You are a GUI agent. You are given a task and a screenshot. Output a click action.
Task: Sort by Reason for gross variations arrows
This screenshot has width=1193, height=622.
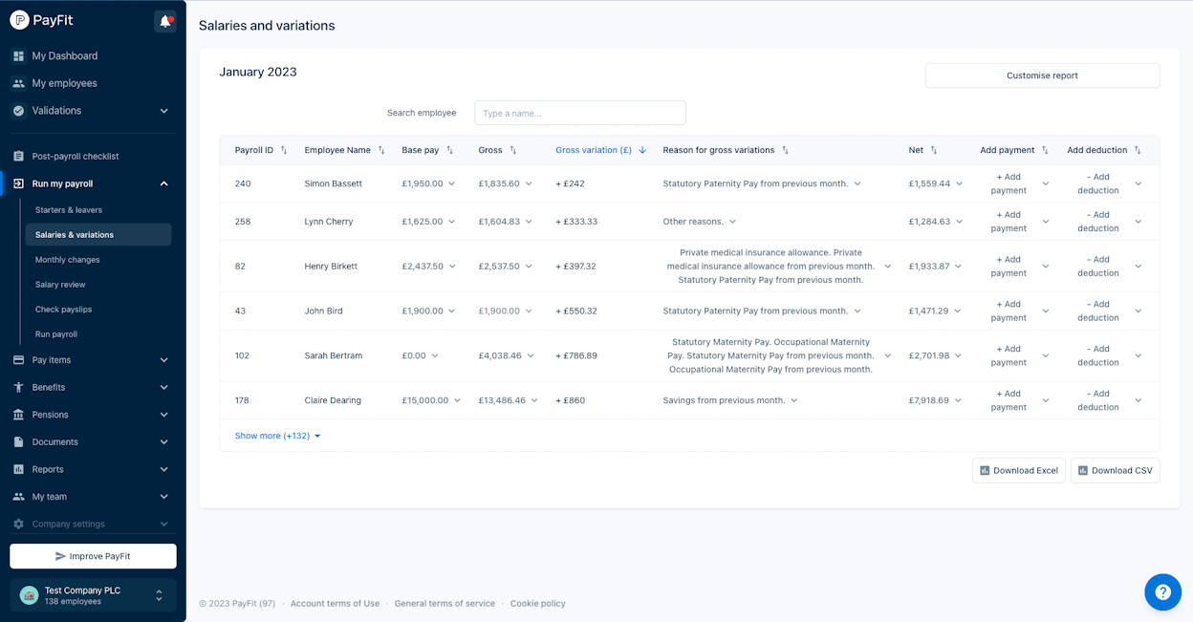pos(786,150)
